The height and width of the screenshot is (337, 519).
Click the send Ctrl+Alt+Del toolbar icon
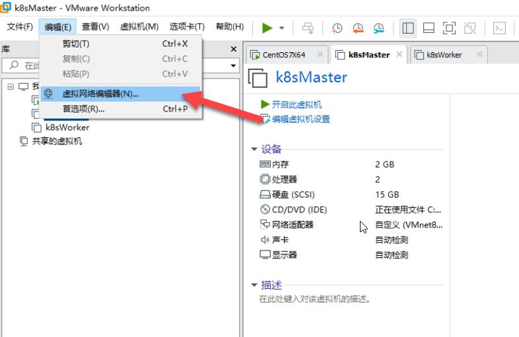pos(308,28)
